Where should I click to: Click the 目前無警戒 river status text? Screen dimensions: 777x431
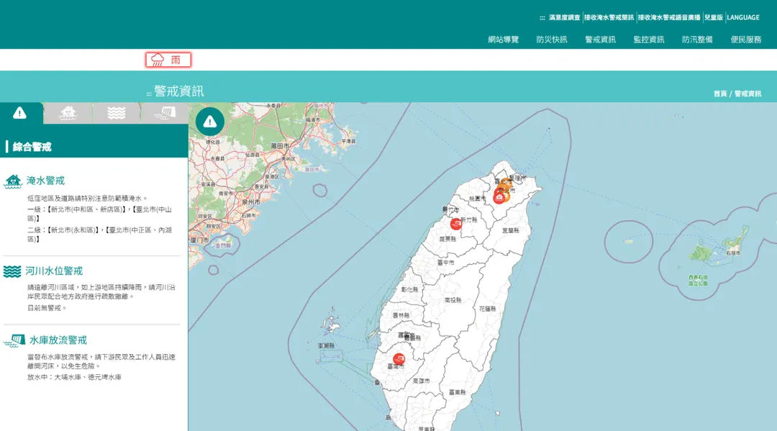47,308
